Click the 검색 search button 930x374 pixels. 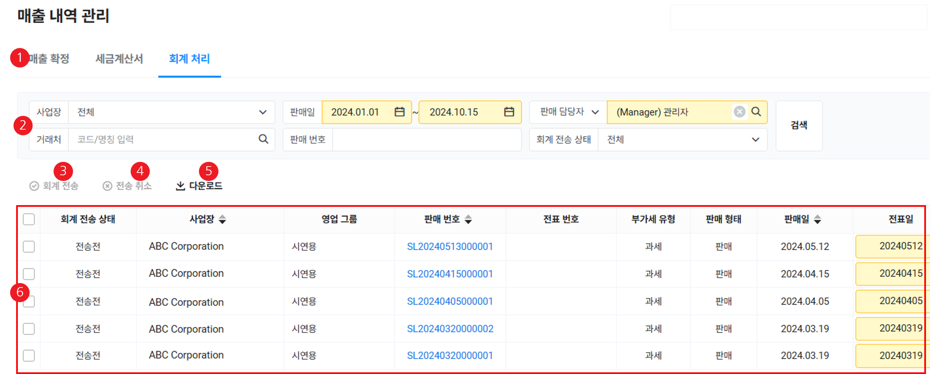point(799,126)
